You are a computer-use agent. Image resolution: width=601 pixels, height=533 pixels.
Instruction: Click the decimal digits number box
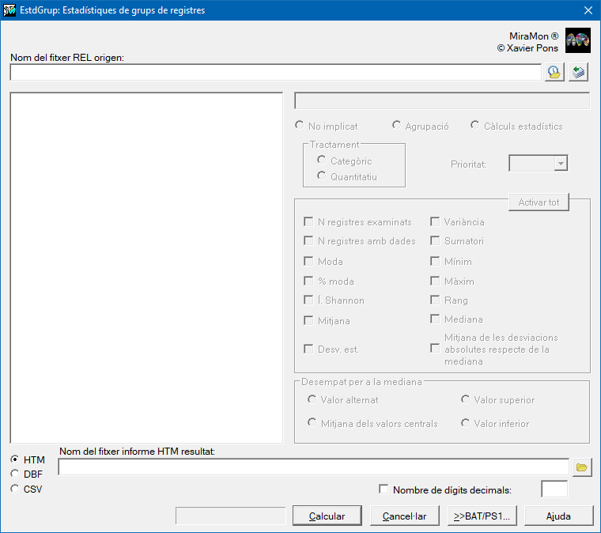[554, 490]
